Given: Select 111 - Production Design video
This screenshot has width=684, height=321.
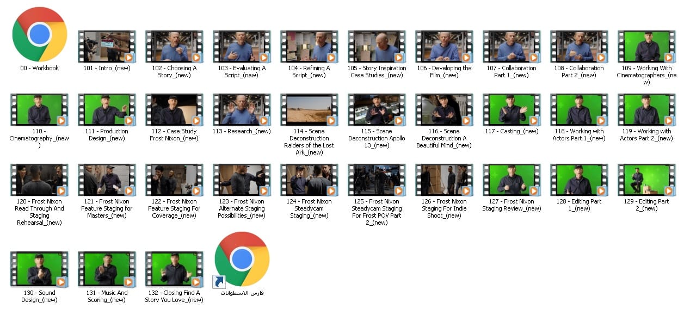Looking at the screenshot, I should coord(107,109).
